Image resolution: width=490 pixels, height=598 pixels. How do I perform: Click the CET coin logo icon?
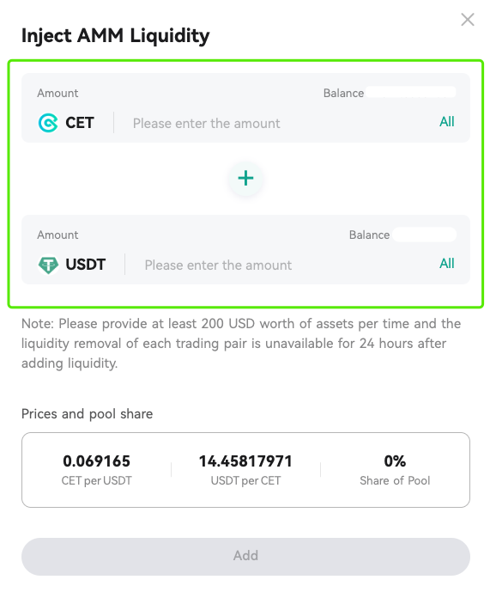(x=48, y=123)
